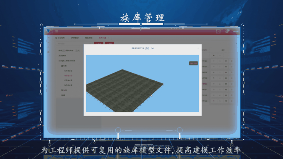Open the hamburger menu in red header
This screenshot has height=159, width=283.
point(57,31)
